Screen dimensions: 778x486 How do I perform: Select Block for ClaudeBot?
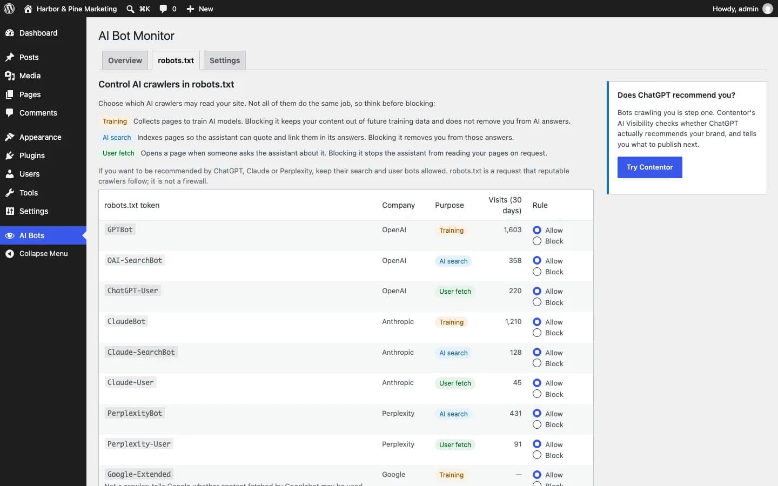tap(537, 333)
